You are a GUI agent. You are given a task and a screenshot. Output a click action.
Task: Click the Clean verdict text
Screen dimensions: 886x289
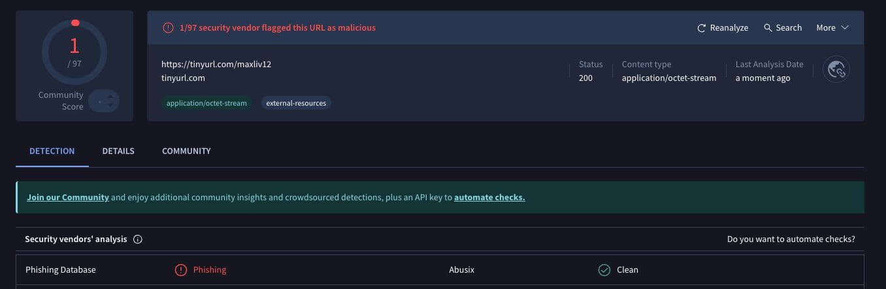click(x=627, y=270)
